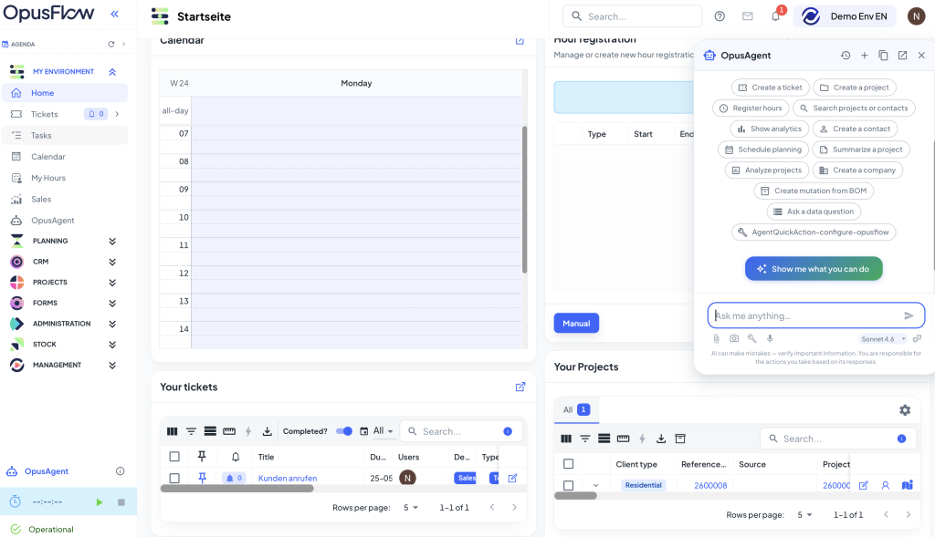This screenshot has width=935, height=537.
Task: Copy the OpusAgent conversation
Action: click(x=883, y=56)
